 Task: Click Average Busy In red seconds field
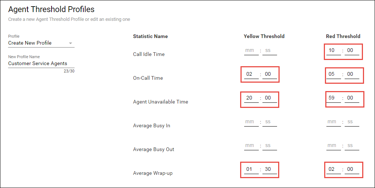(352, 122)
